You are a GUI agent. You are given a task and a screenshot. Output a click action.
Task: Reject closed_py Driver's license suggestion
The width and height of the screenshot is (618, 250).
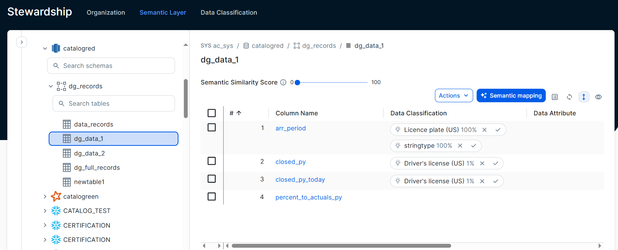click(482, 164)
